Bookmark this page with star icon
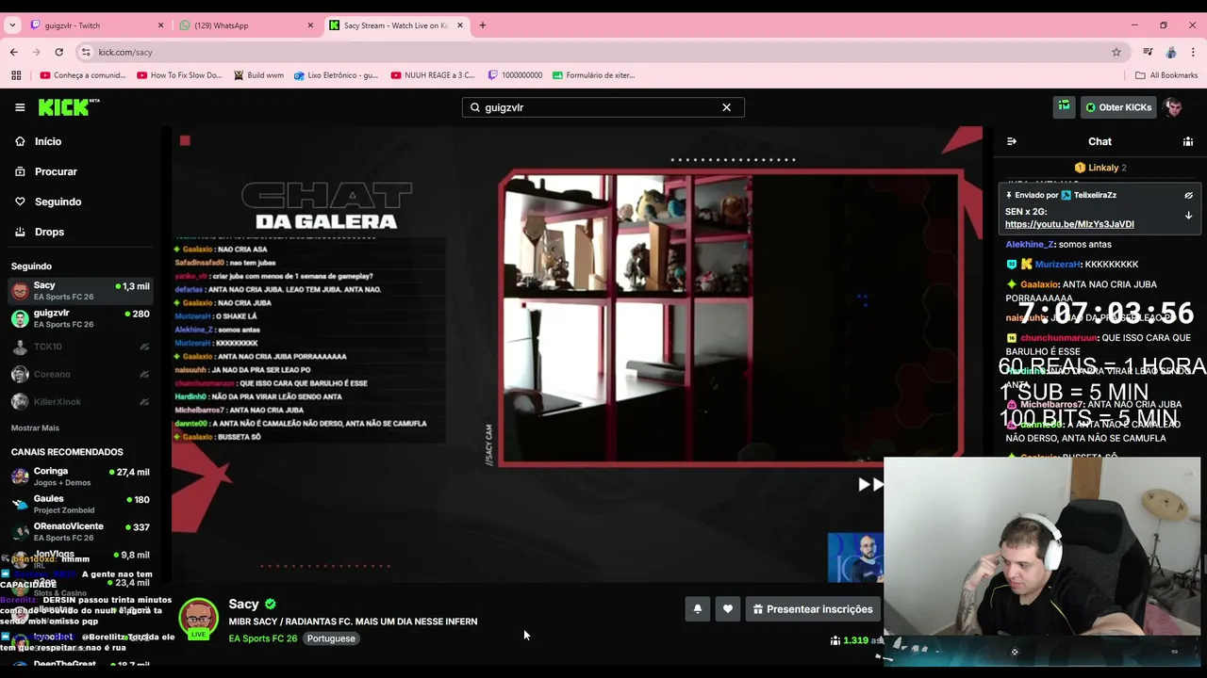Image resolution: width=1207 pixels, height=678 pixels. [x=1116, y=52]
